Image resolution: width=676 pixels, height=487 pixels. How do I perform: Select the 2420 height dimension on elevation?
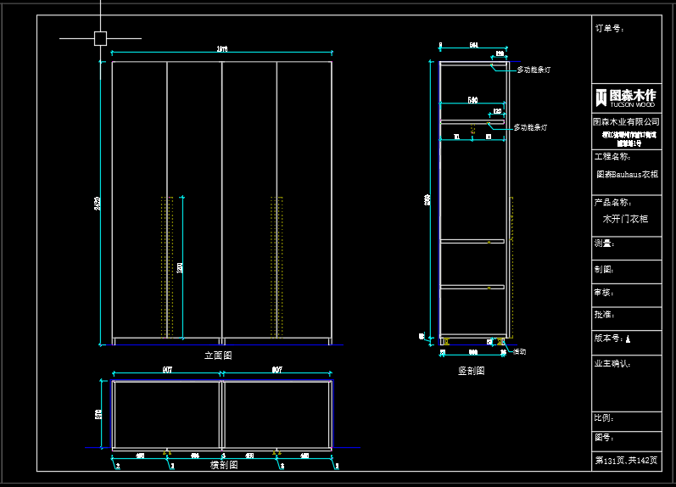(98, 204)
